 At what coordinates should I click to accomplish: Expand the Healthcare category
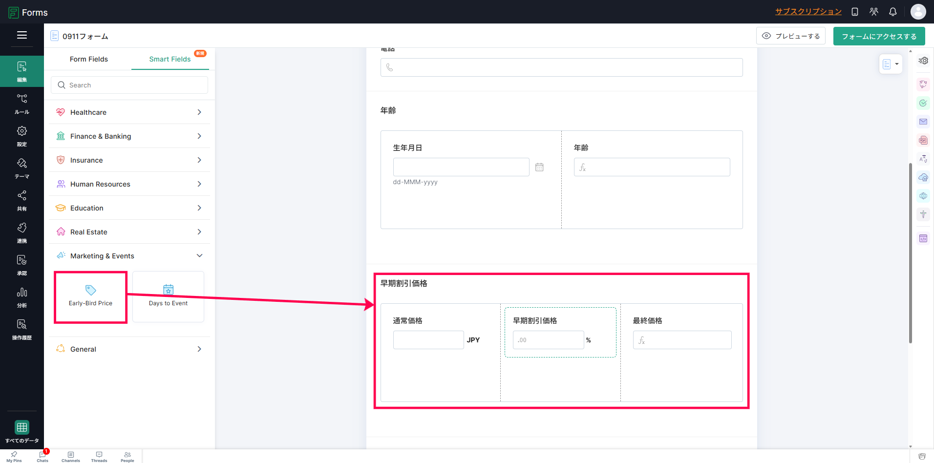point(129,112)
